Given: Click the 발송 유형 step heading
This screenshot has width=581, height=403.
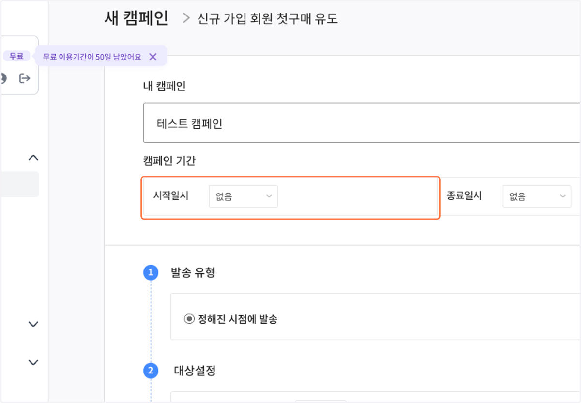Looking at the screenshot, I should (193, 272).
